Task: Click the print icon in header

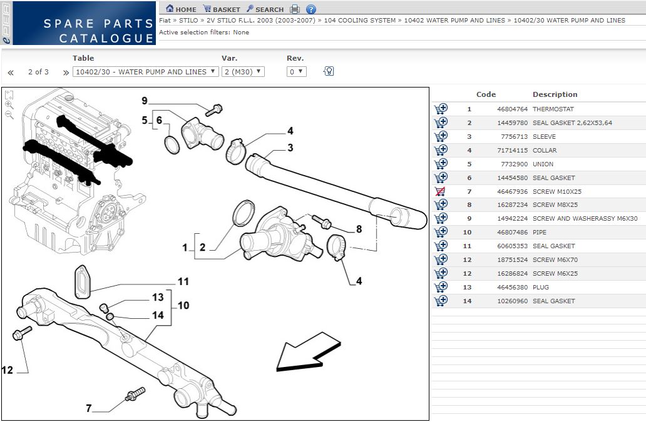Action: click(x=295, y=9)
